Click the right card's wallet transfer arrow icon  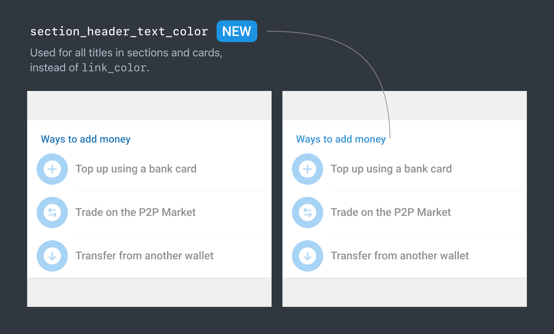[x=307, y=256]
